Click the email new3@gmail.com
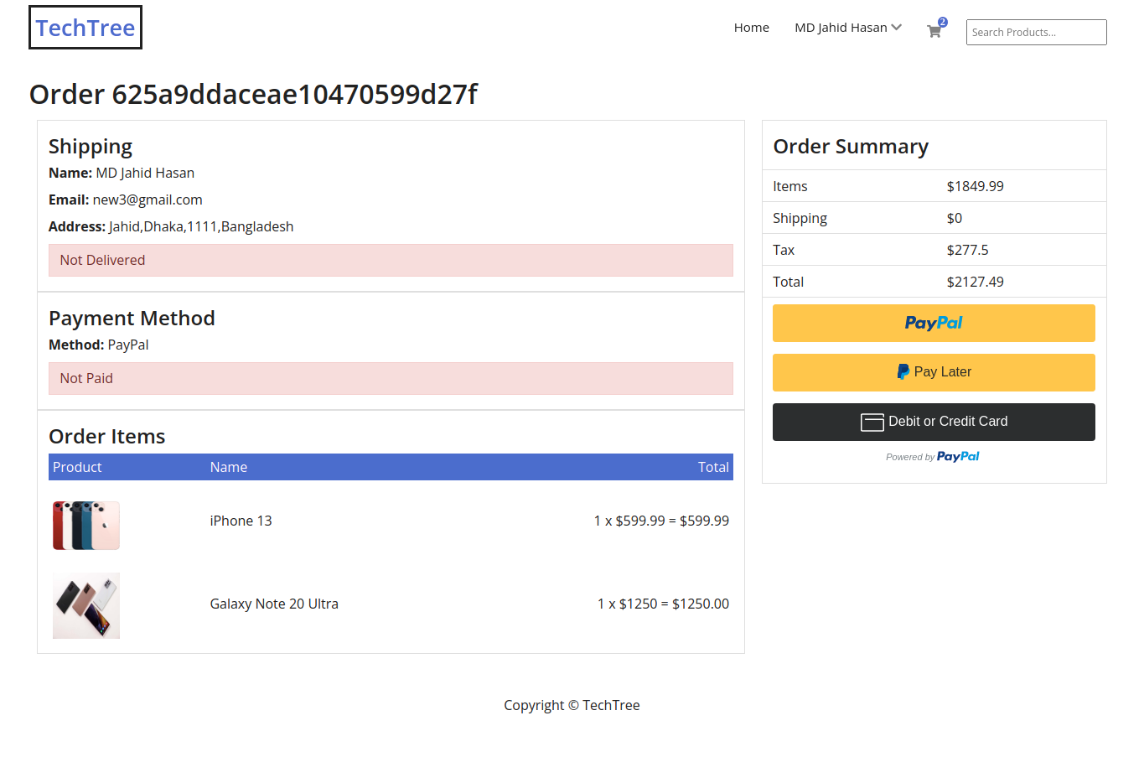The image size is (1144, 757). tap(148, 200)
